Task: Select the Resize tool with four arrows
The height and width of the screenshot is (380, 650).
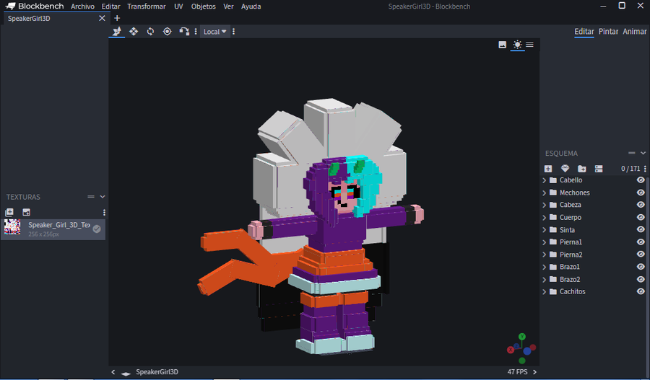Action: point(134,32)
